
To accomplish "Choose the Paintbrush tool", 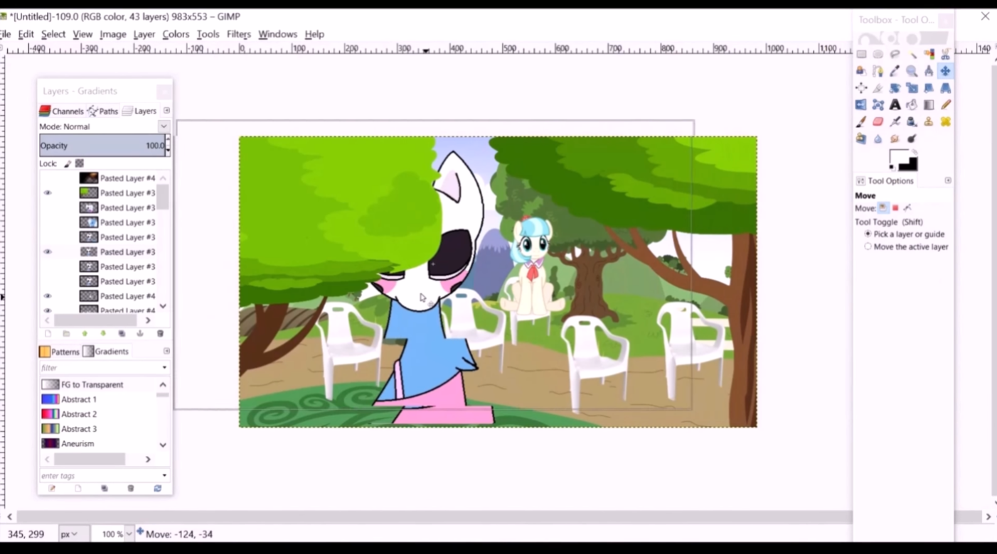I will click(x=861, y=122).
